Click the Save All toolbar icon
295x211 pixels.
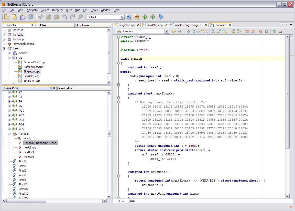point(30,17)
